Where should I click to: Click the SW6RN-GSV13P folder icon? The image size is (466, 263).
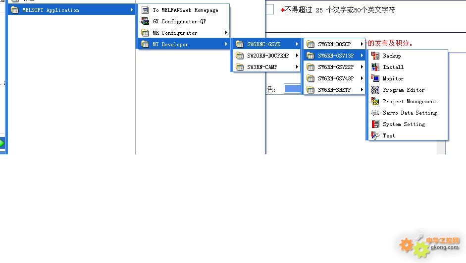[311, 56]
